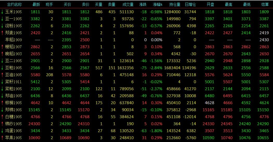
Task: Click 郑油1905 lowest price 6415
Action: coord(246,96)
